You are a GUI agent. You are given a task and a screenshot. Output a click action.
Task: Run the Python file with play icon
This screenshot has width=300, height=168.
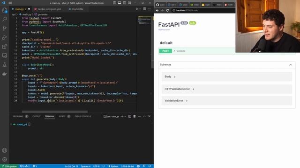pyautogui.click(x=136, y=9)
